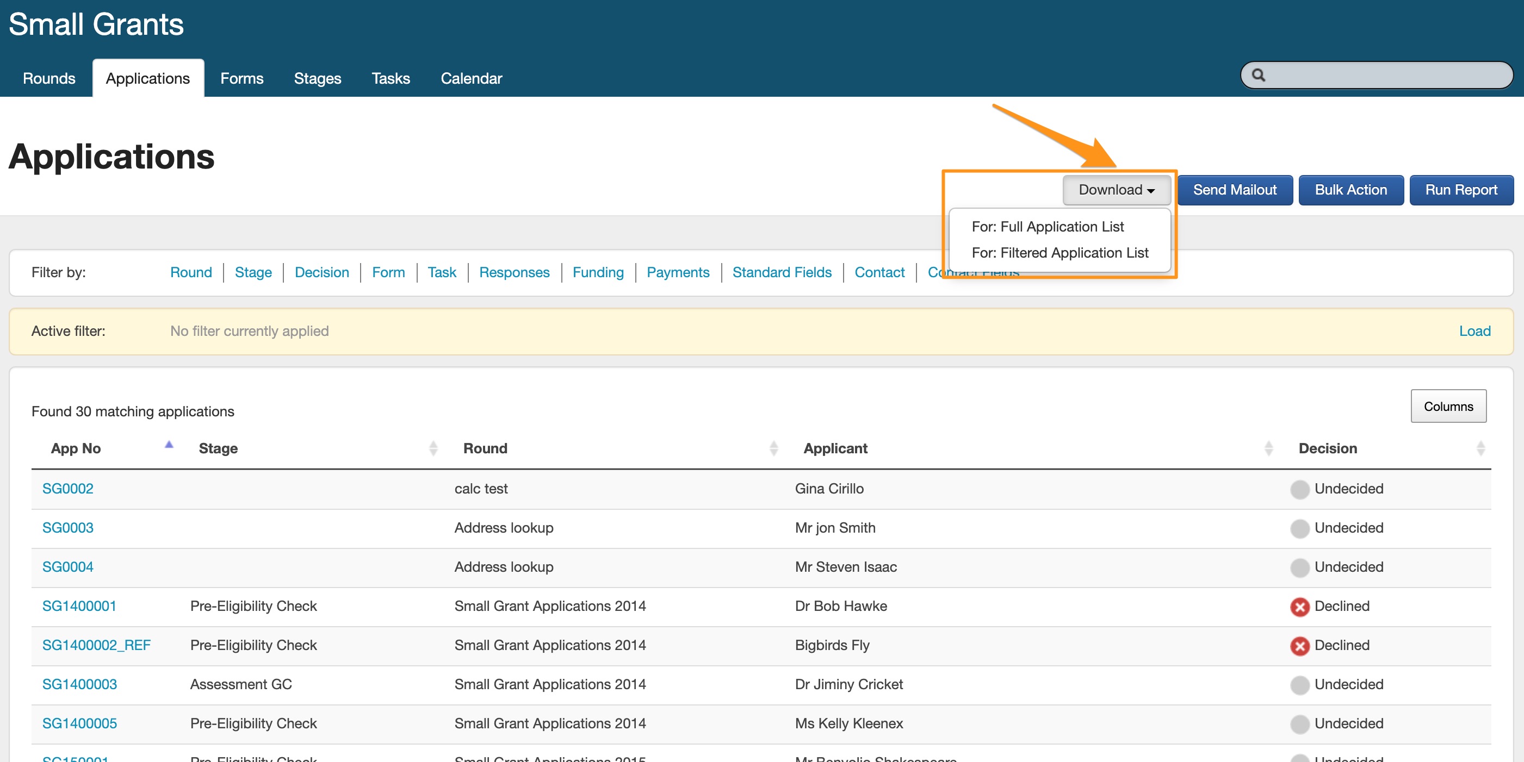This screenshot has width=1524, height=762.
Task: Open the Calendar tab
Action: (x=471, y=78)
